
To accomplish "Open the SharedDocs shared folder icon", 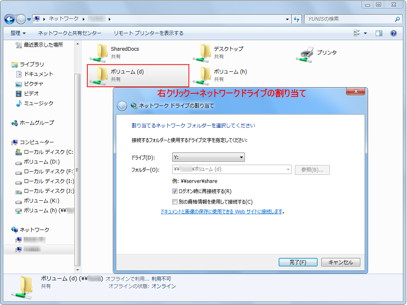I will (98, 53).
